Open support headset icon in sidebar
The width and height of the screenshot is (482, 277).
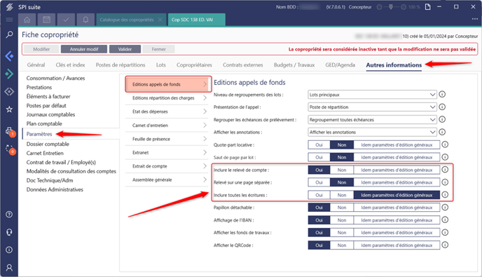tap(9, 232)
